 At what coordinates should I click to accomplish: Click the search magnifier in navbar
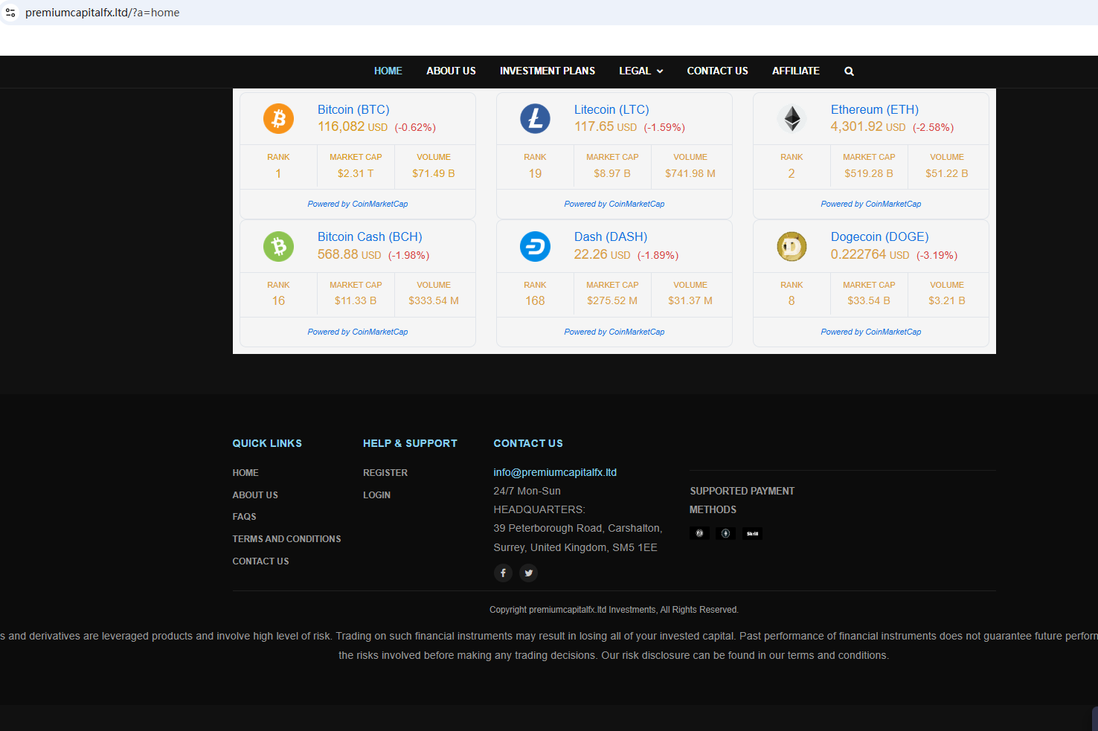coord(849,71)
